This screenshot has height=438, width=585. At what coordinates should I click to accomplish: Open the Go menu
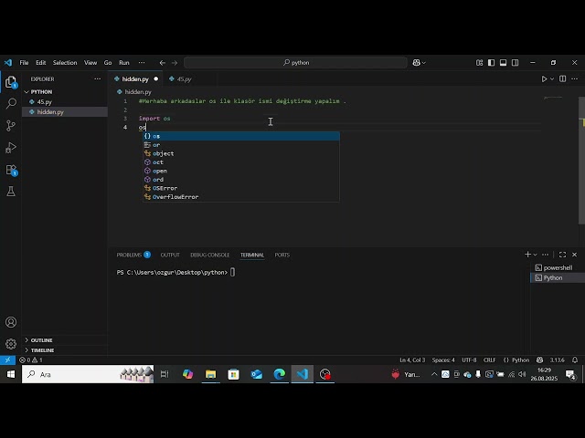108,63
